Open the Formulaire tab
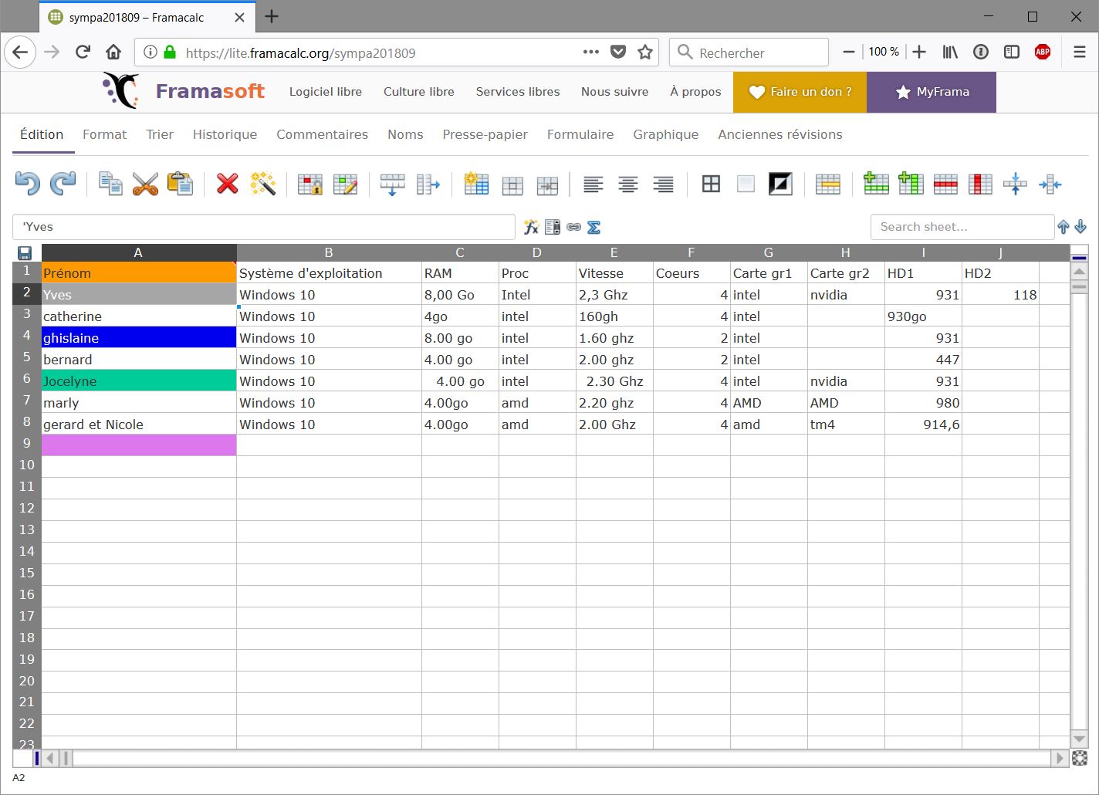Viewport: 1099px width, 795px height. click(x=580, y=134)
